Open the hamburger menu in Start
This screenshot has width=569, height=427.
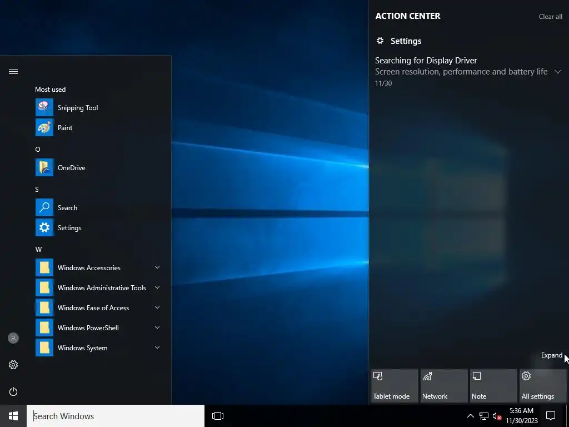click(13, 71)
